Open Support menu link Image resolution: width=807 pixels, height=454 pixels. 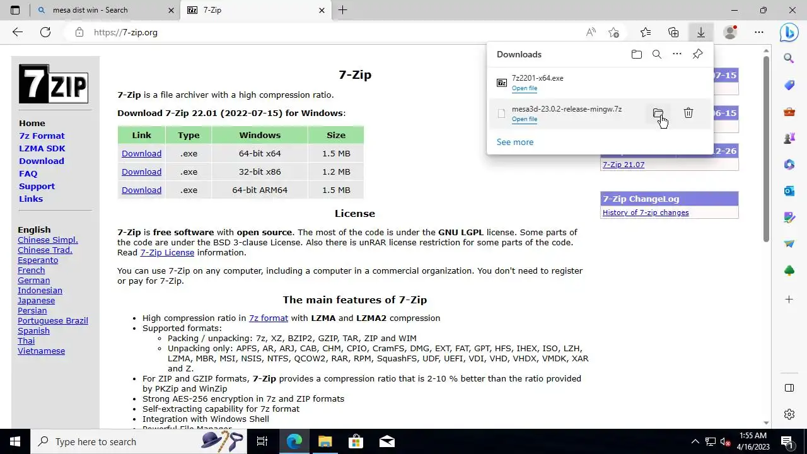point(37,186)
